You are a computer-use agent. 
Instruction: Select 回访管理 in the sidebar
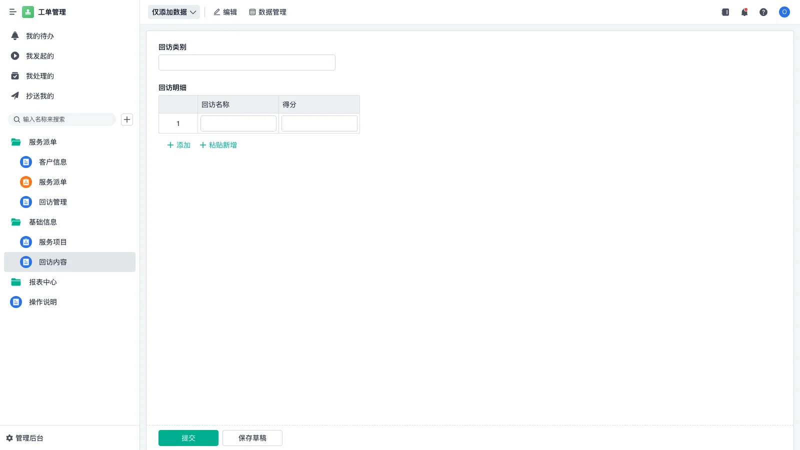(x=52, y=202)
